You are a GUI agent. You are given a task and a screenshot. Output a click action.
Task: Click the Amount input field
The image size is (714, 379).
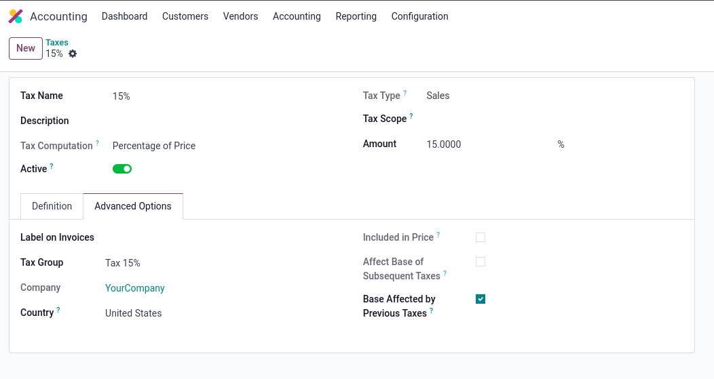tap(485, 144)
